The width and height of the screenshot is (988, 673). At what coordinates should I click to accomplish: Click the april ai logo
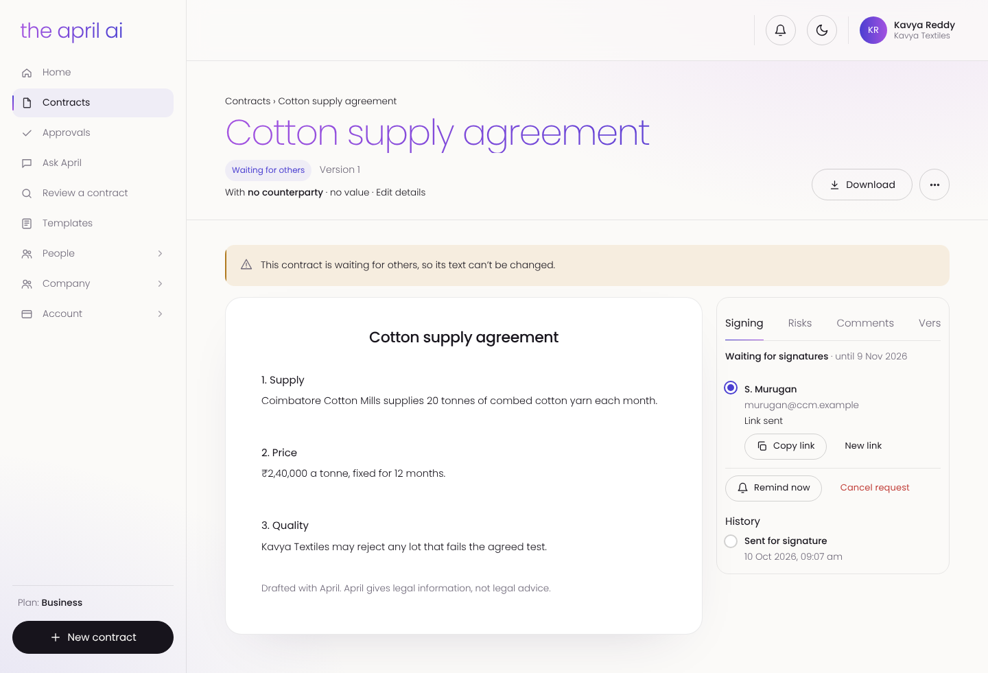click(71, 31)
